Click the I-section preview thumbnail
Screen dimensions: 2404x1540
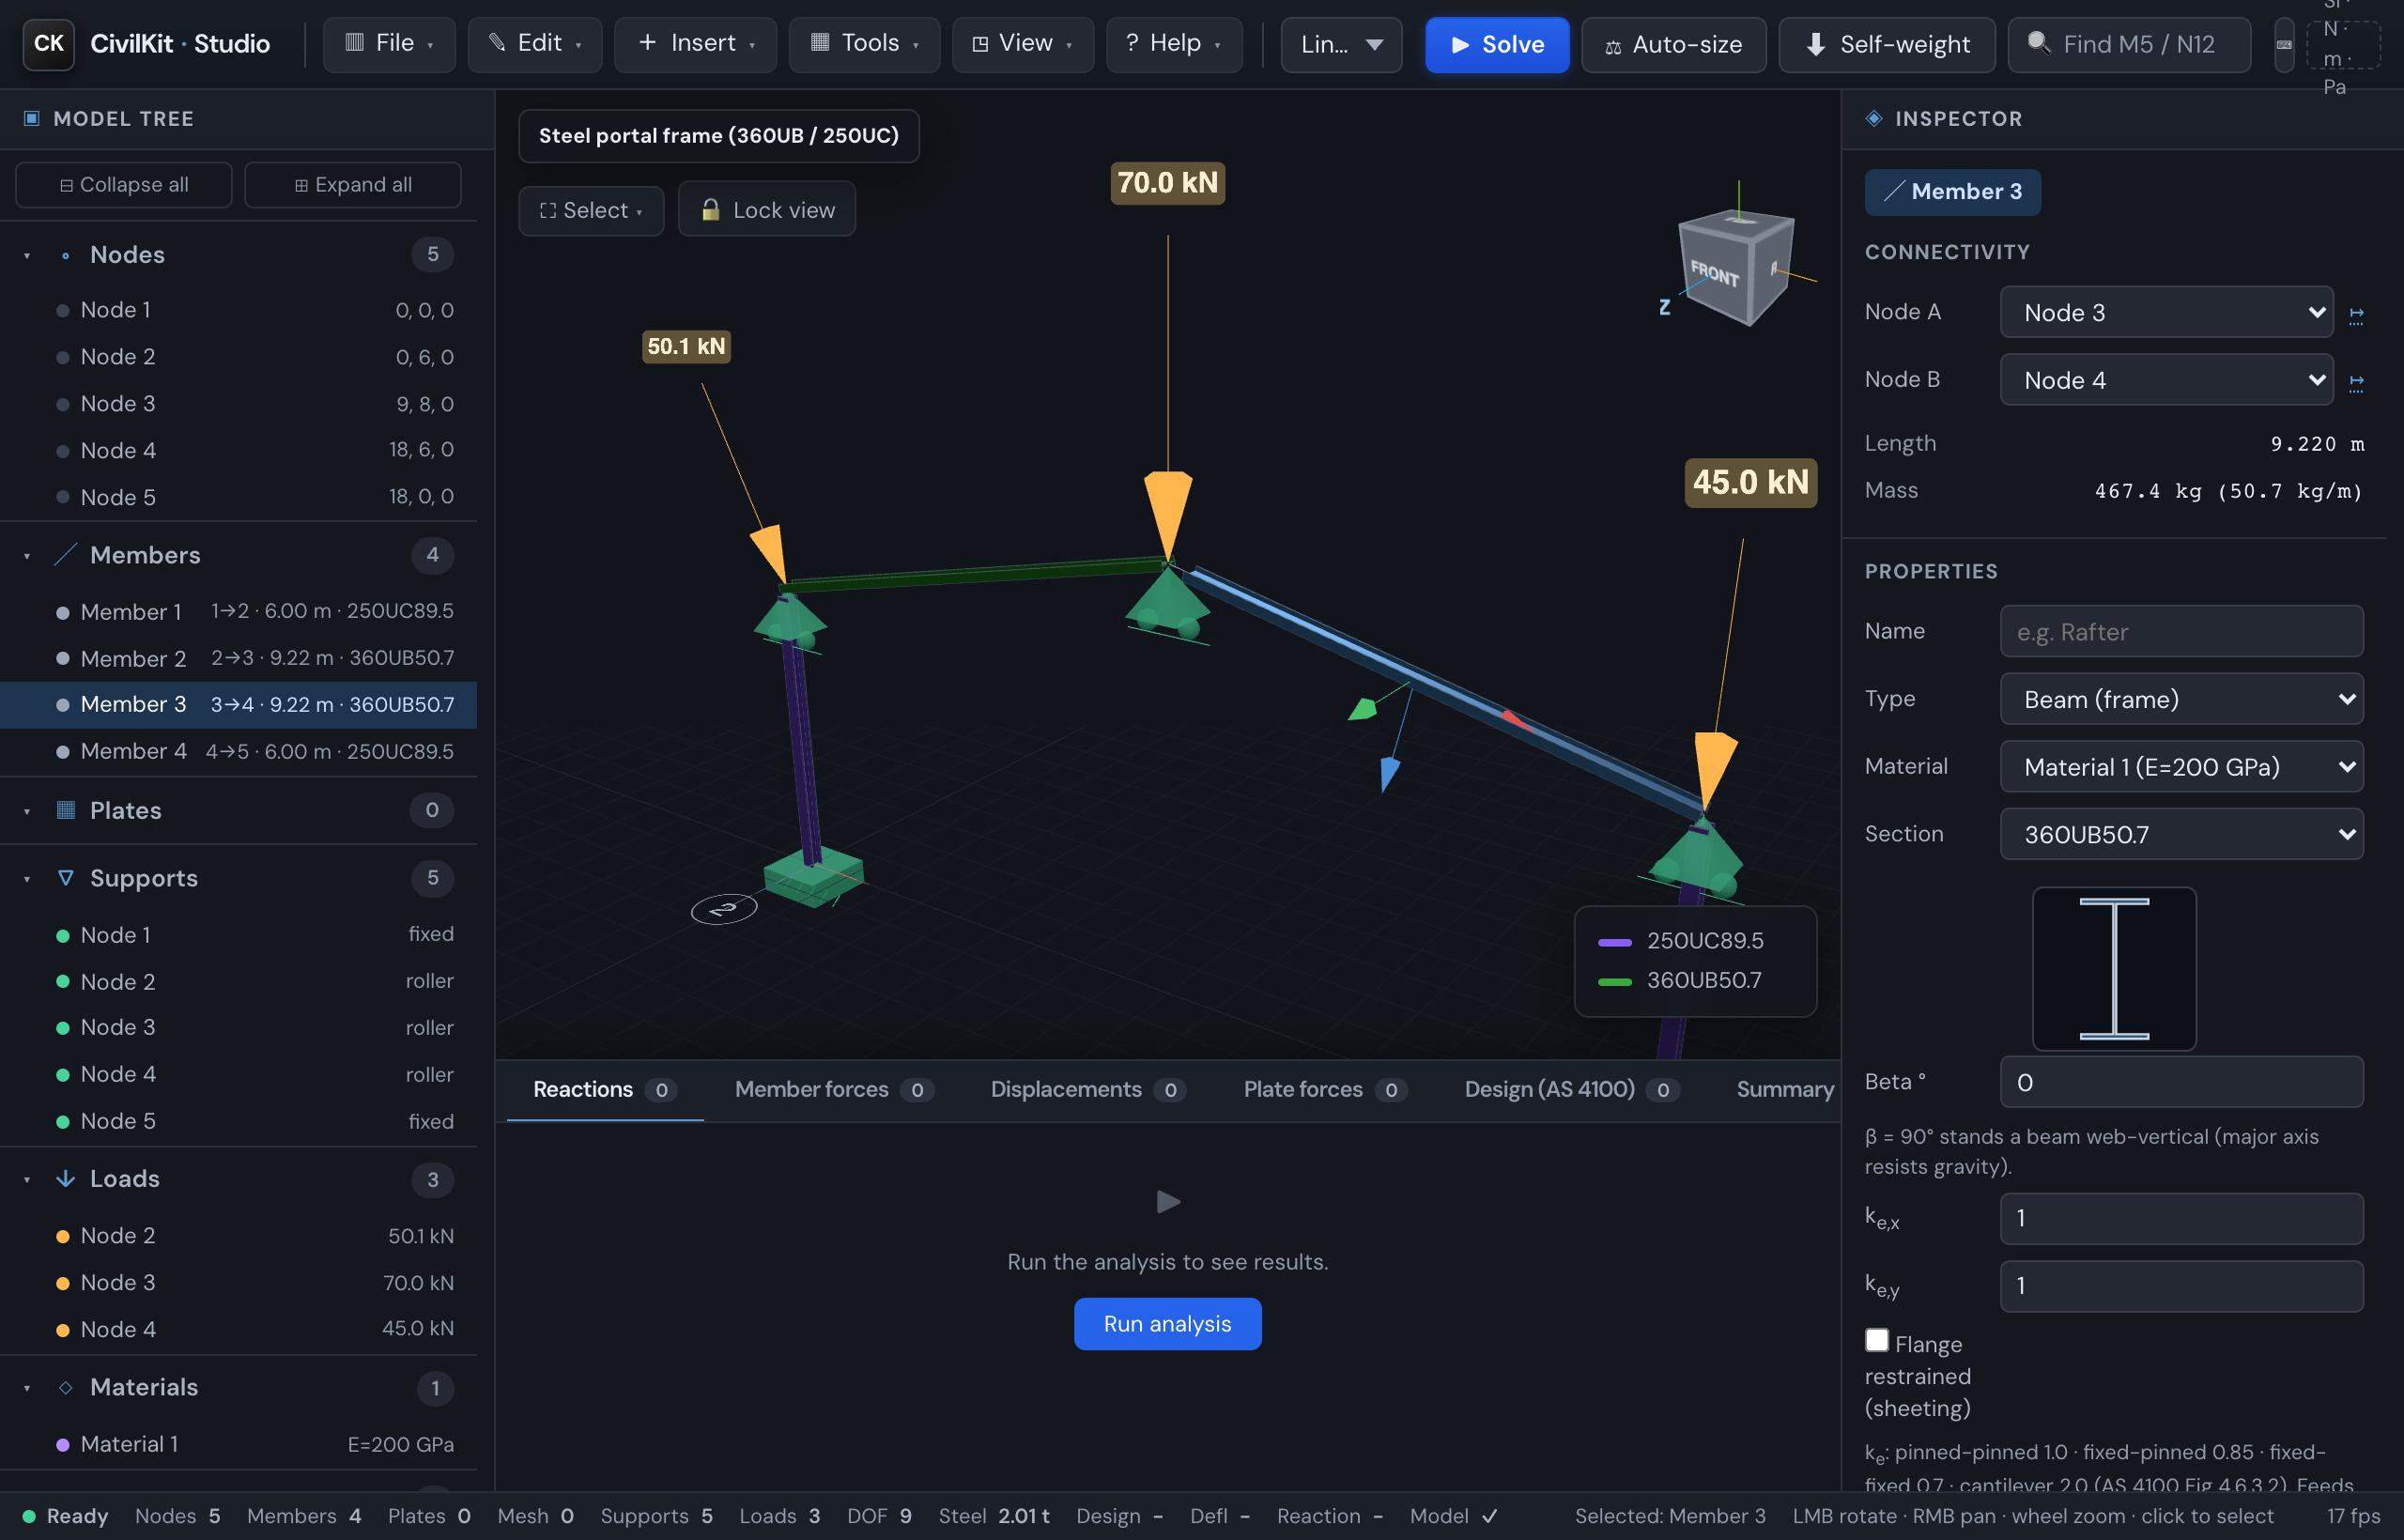click(2114, 969)
